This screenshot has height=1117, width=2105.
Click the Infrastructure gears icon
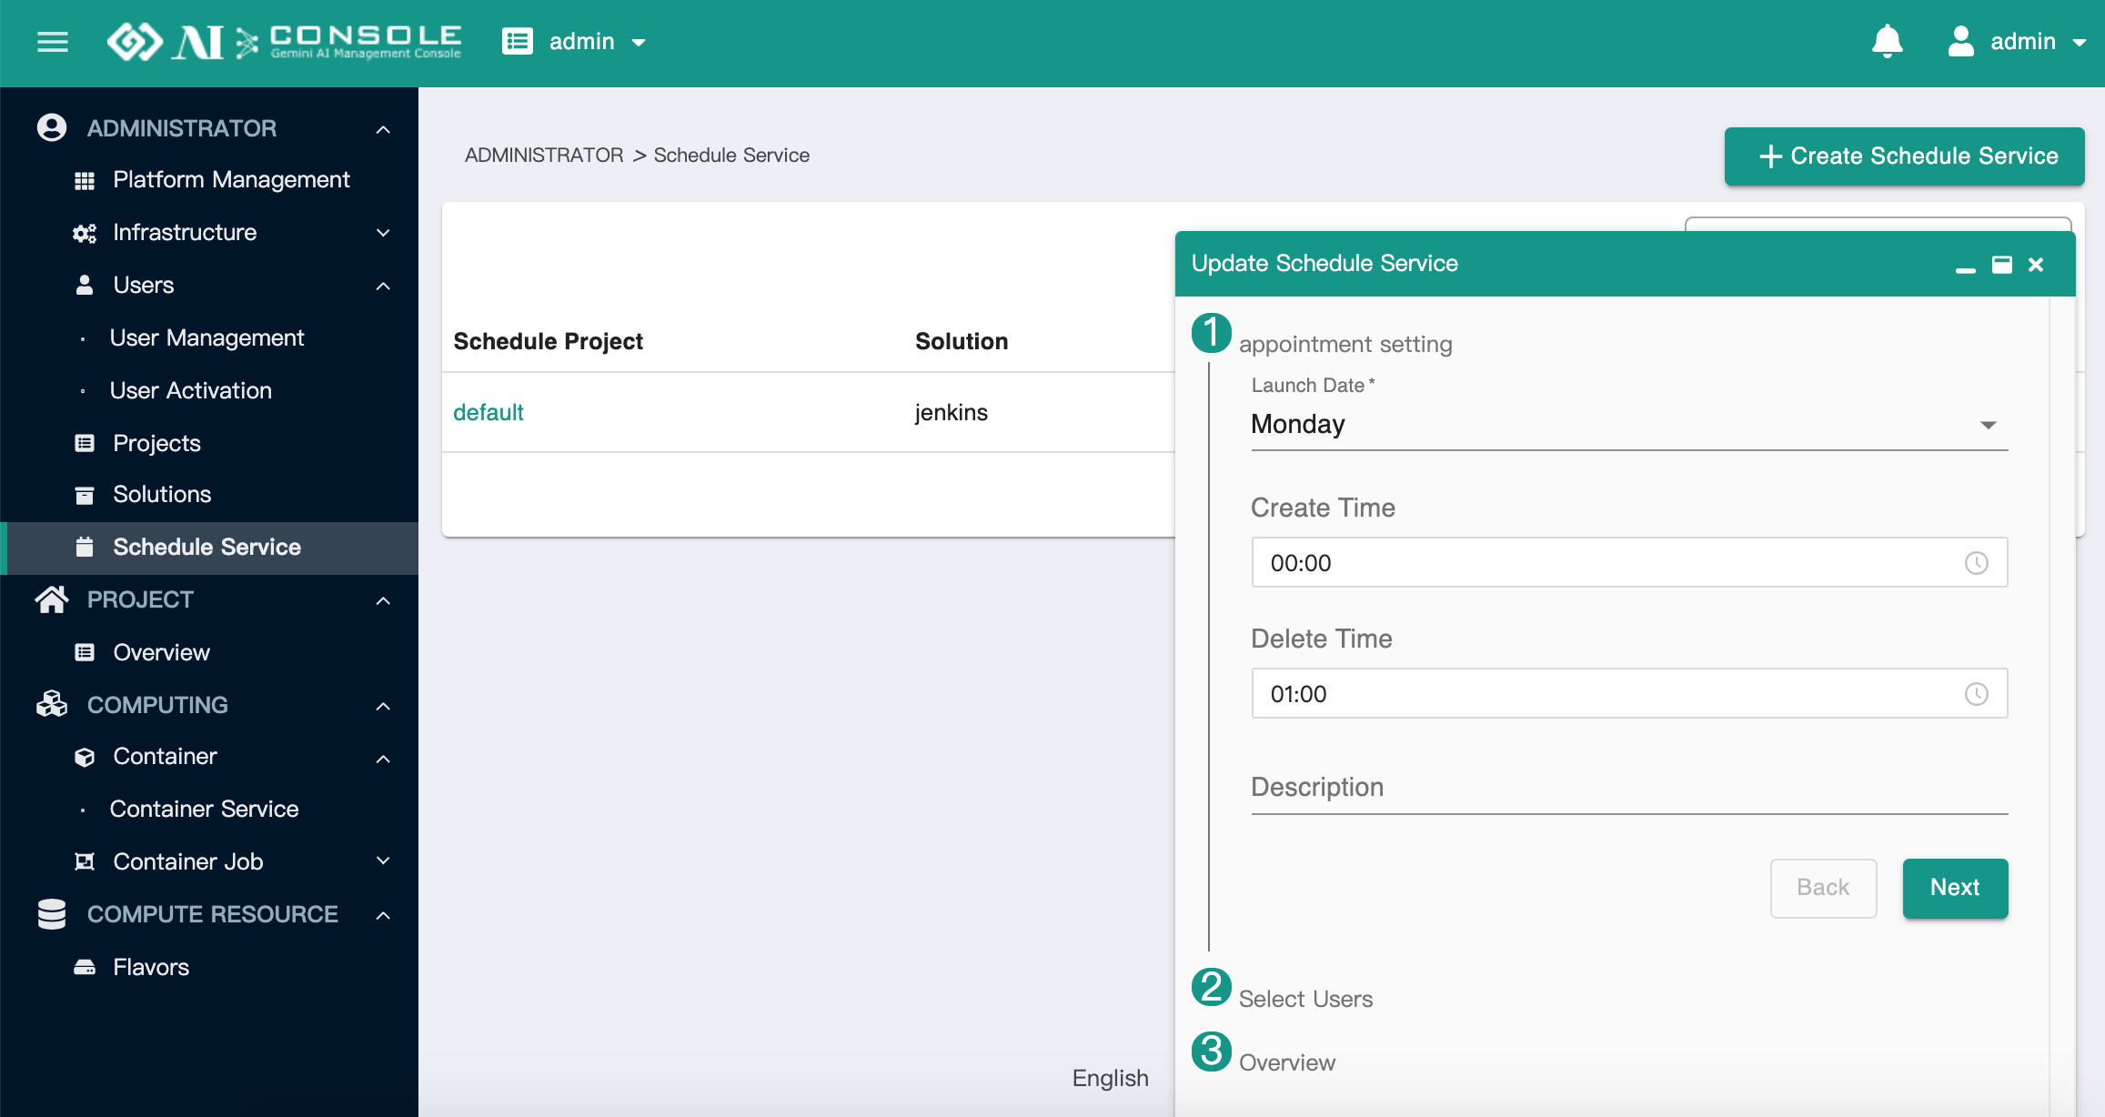pyautogui.click(x=85, y=234)
